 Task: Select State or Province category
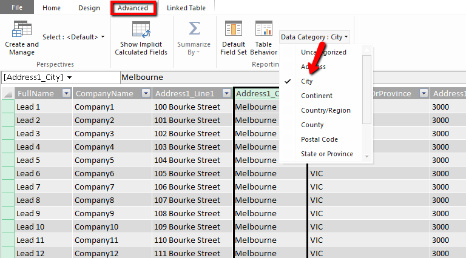click(326, 154)
